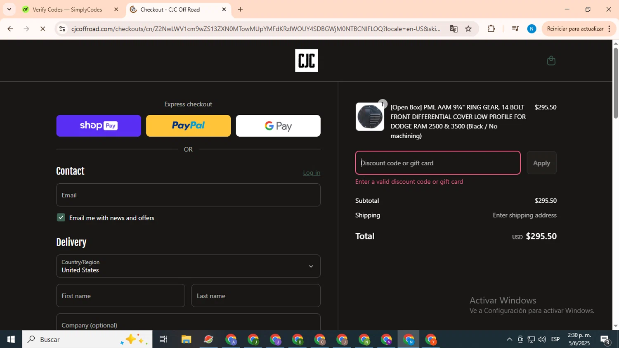Open the volume control in system tray

(x=542, y=339)
